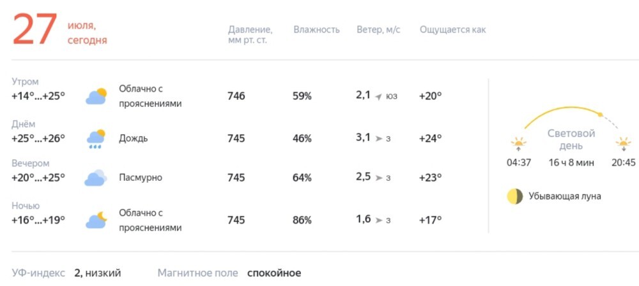The height and width of the screenshot is (286, 639).
Task: Click the UV index value 2, низкий
Action: pyautogui.click(x=98, y=273)
